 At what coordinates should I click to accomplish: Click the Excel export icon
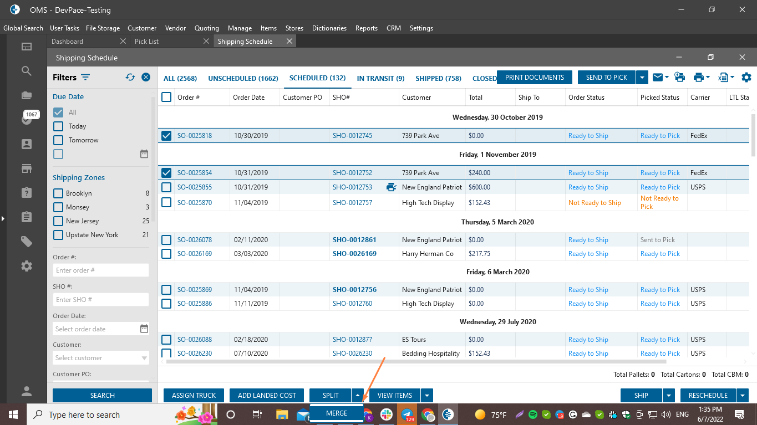pyautogui.click(x=723, y=78)
